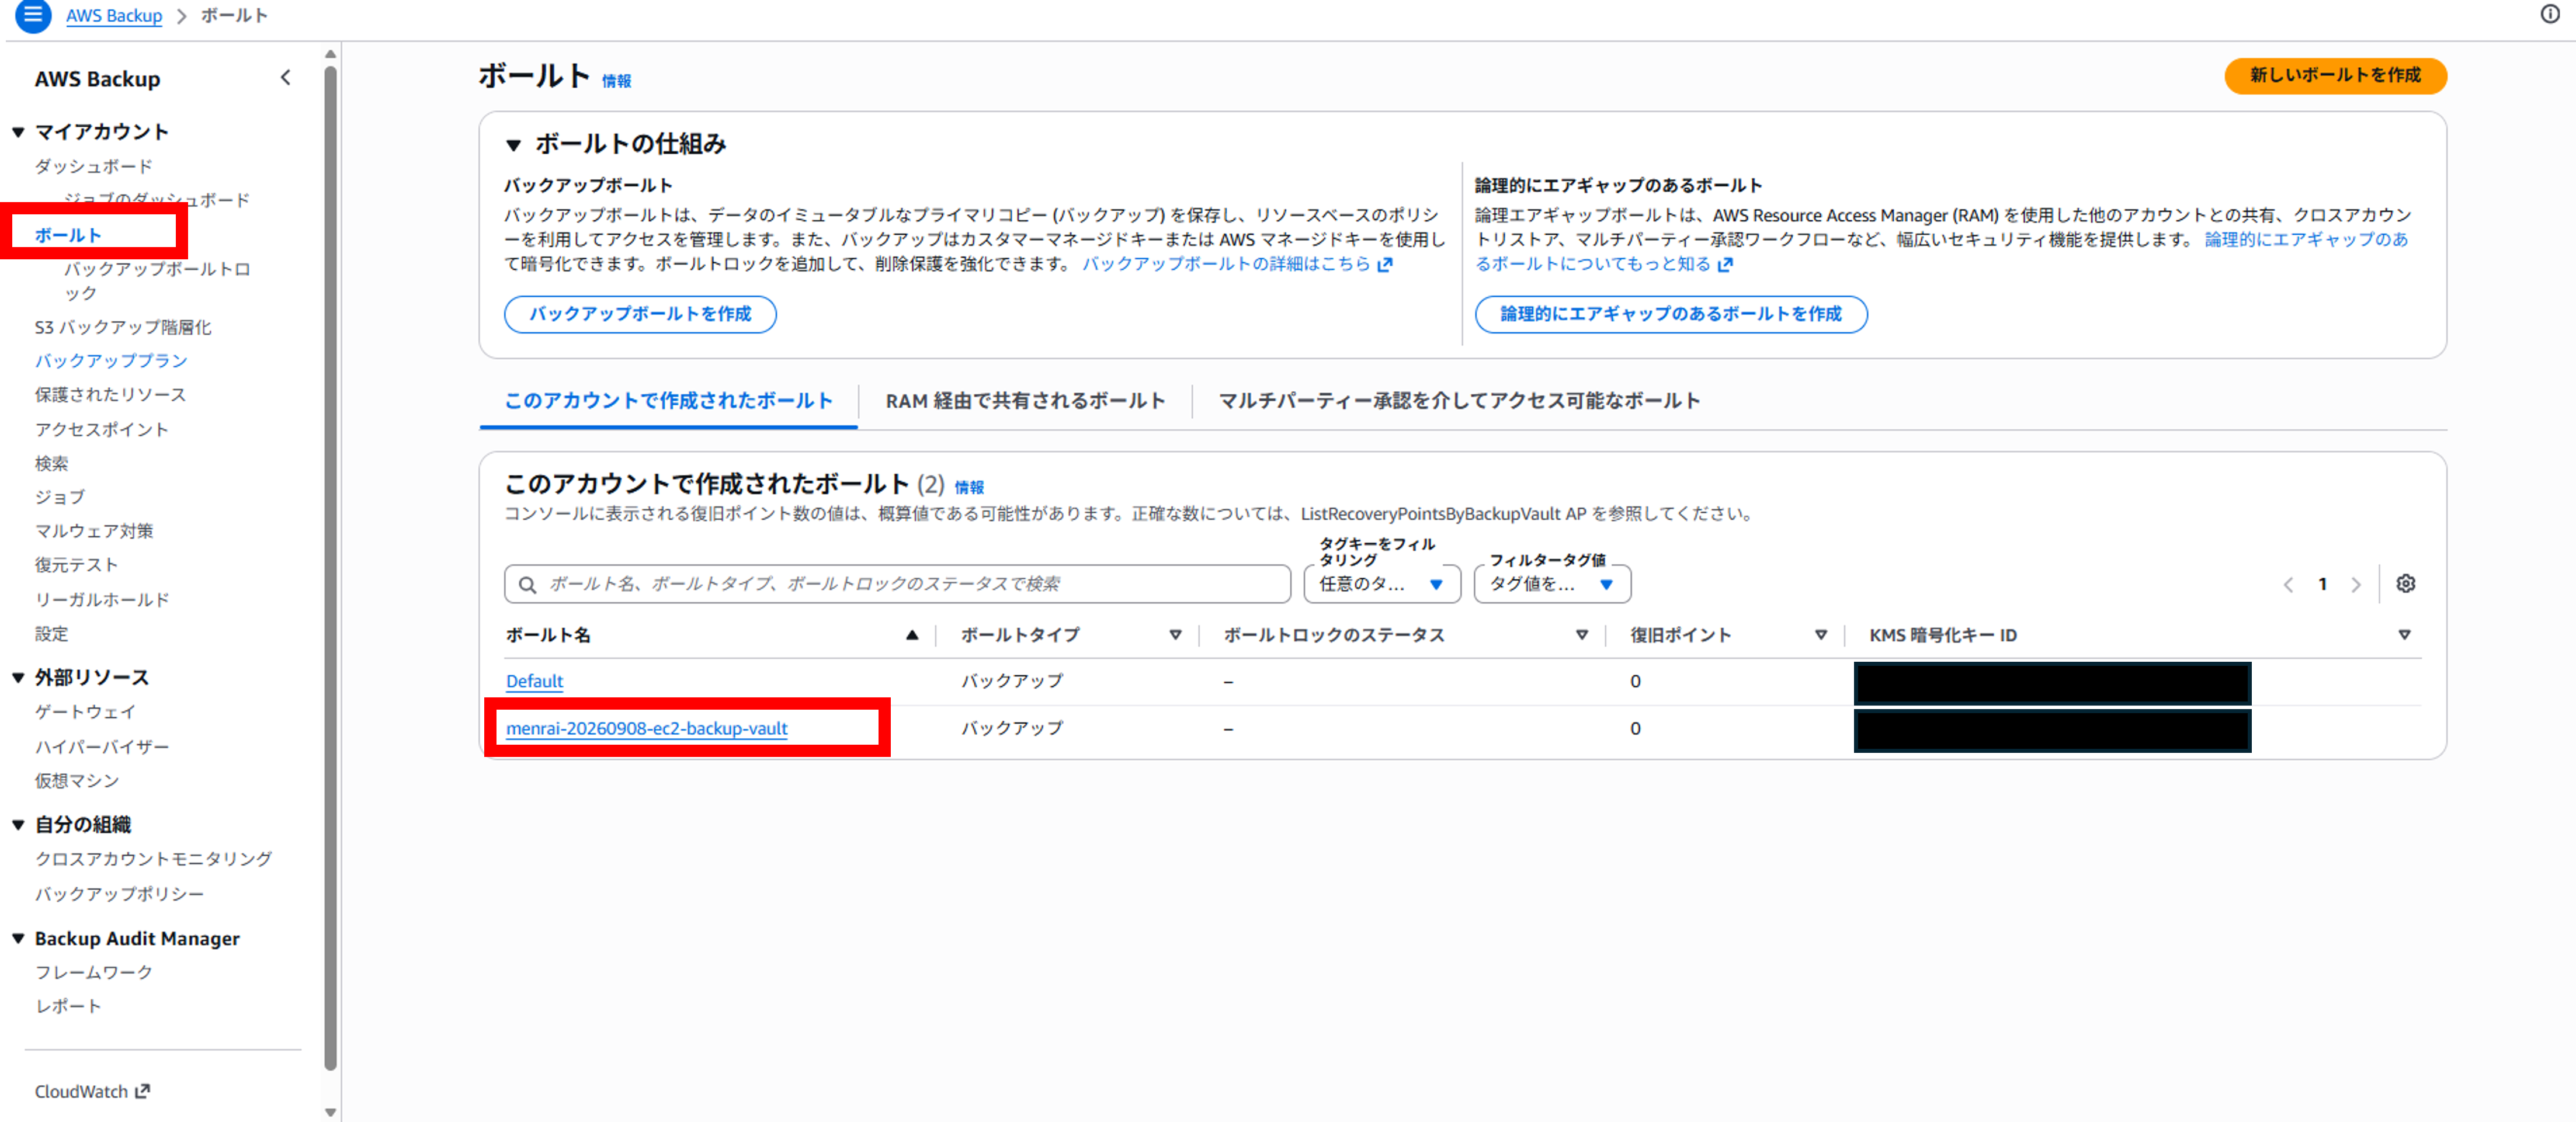Open the hamburger navigation menu icon
Viewport: 2576px width, 1122px height.
click(x=32, y=15)
